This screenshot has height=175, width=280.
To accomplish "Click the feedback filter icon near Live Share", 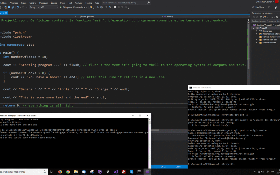I will 269,7.
